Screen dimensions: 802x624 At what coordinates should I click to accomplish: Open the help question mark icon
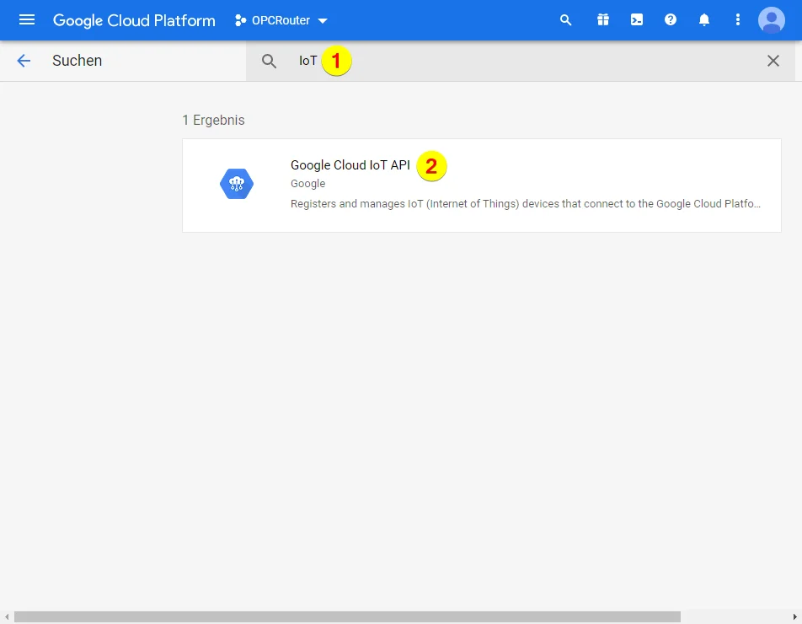[x=671, y=20]
